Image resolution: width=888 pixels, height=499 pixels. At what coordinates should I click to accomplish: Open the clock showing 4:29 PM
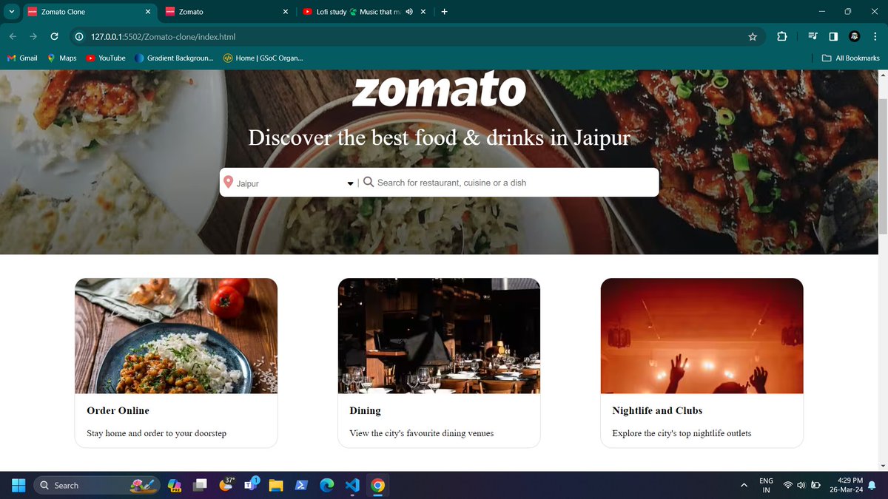(847, 485)
